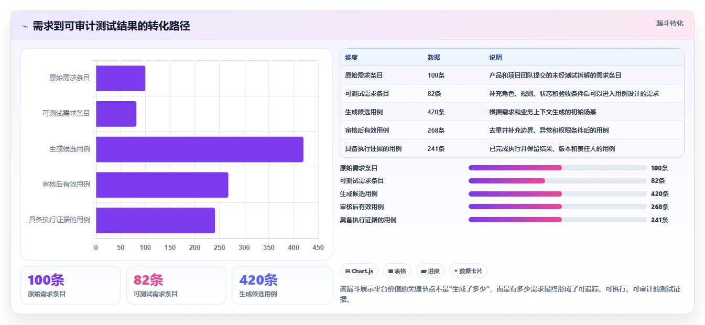Image resolution: width=705 pixels, height=325 pixels.
Task: Click the 具备执行证据的用例 progress bar
Action: point(558,220)
